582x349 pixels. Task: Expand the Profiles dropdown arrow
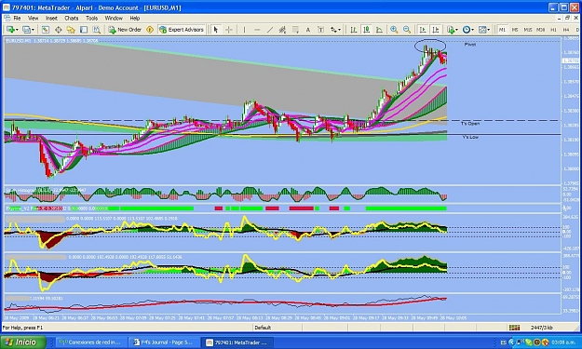(x=33, y=30)
